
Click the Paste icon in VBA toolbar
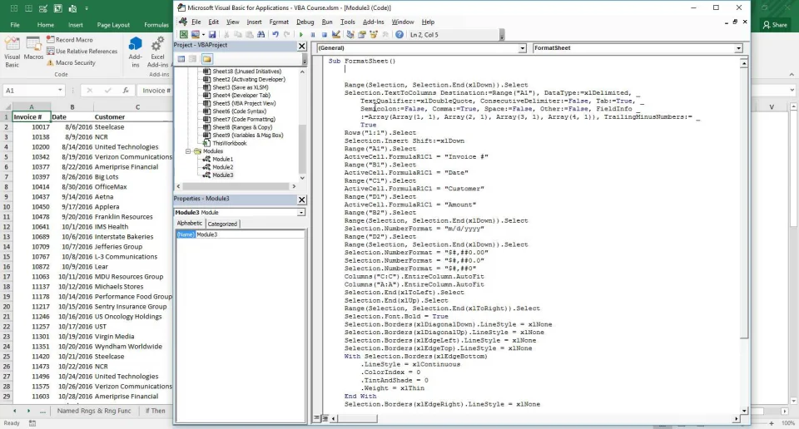pos(250,35)
